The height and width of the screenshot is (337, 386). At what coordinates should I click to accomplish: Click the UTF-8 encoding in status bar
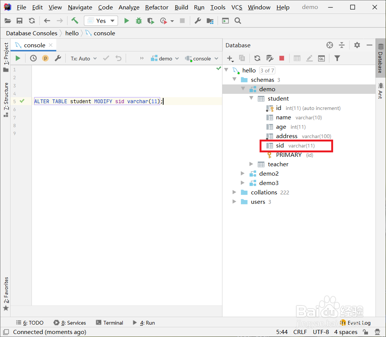(x=321, y=332)
